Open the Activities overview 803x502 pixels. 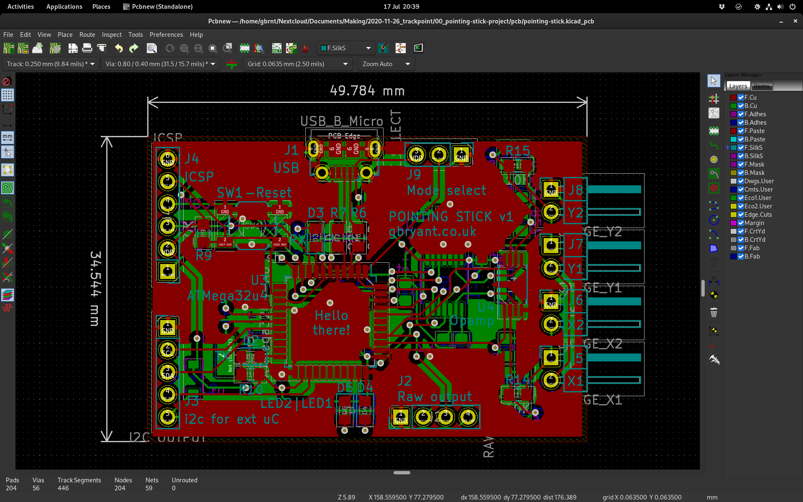(20, 7)
